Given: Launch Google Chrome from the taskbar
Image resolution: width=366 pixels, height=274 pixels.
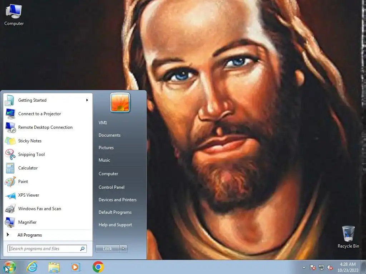Looking at the screenshot, I should 98,267.
